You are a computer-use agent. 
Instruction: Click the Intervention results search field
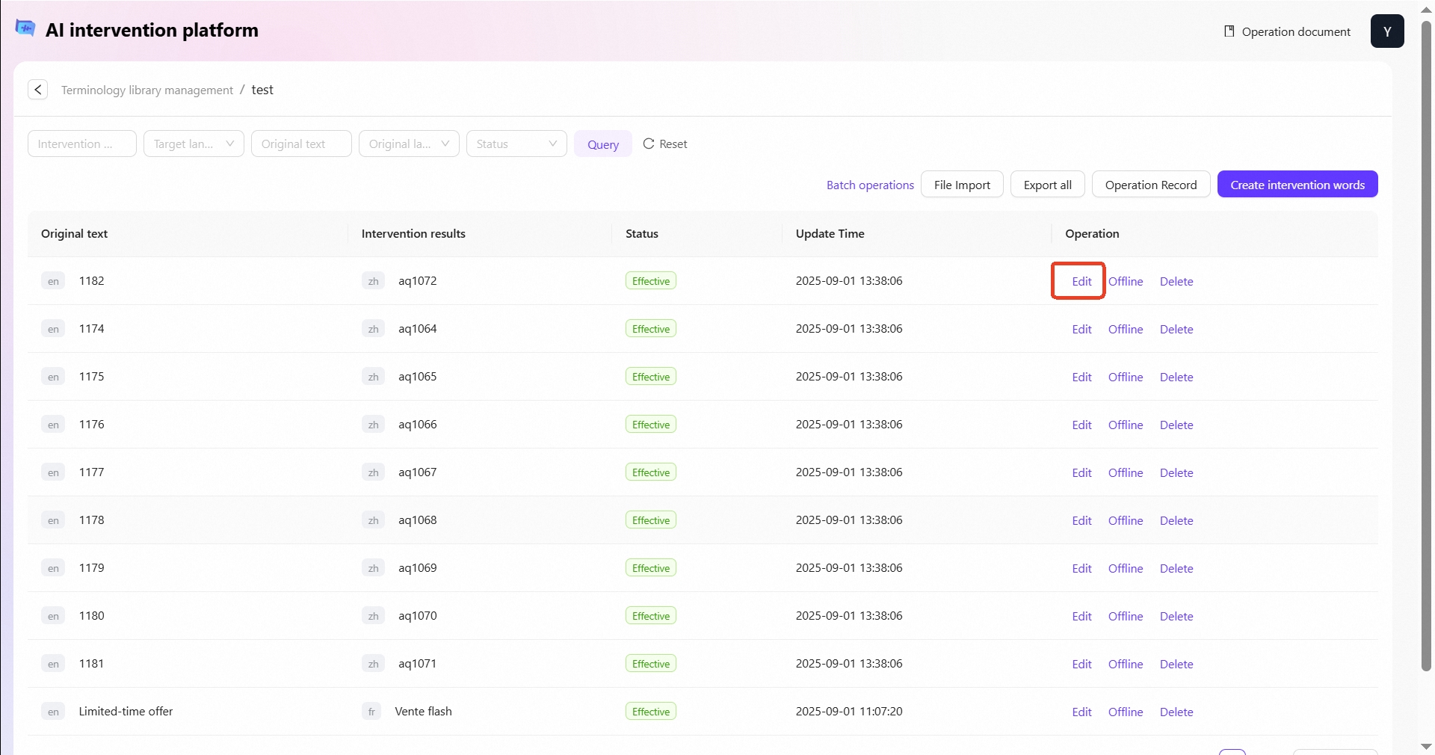click(82, 144)
